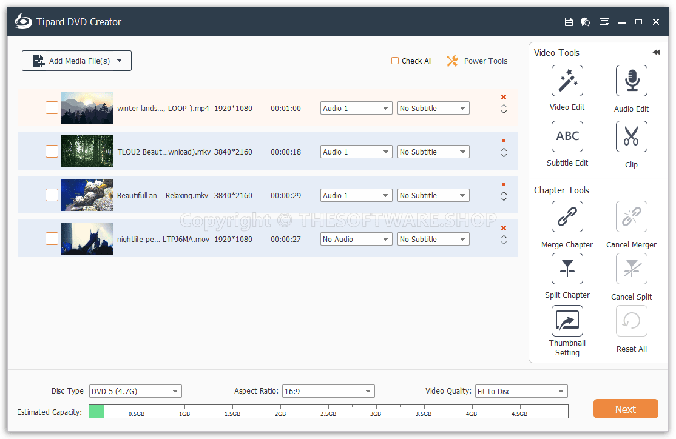
Task: Click the Estimated Capacity progress bar
Action: click(x=328, y=412)
